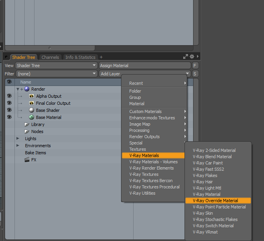The height and width of the screenshot is (241, 264).
Task: Select V-Ray Stochastic Flakes
Action: (218, 219)
